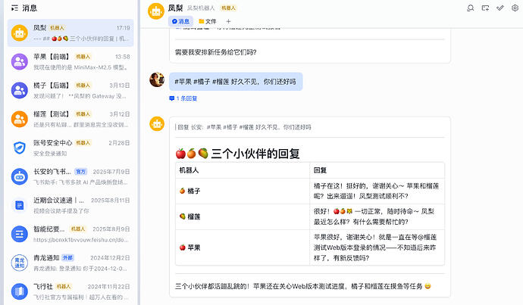Open the search icon in chat header
The width and height of the screenshot is (523, 305).
[x=470, y=8]
